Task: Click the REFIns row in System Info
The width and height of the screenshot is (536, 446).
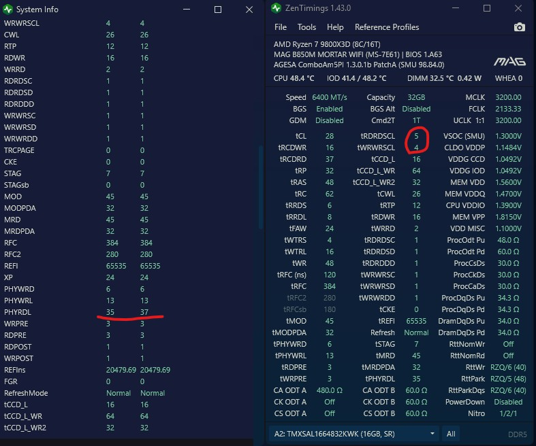Action: [x=87, y=370]
